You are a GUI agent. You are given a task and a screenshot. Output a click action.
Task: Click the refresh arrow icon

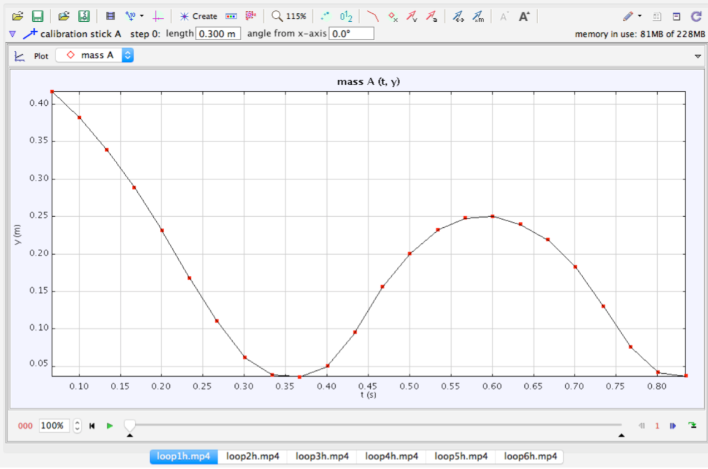tap(696, 16)
